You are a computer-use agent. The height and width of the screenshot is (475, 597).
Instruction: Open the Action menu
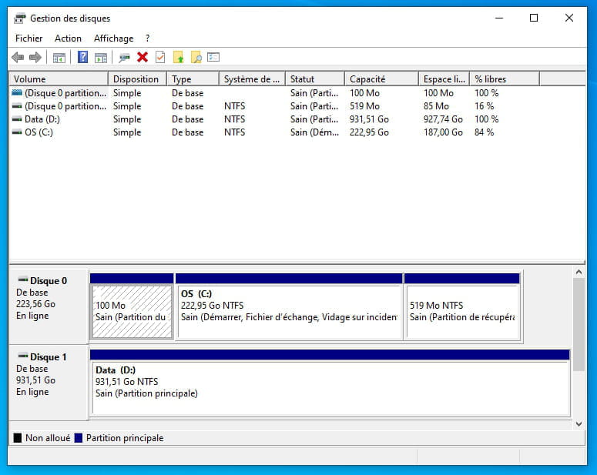[68, 38]
